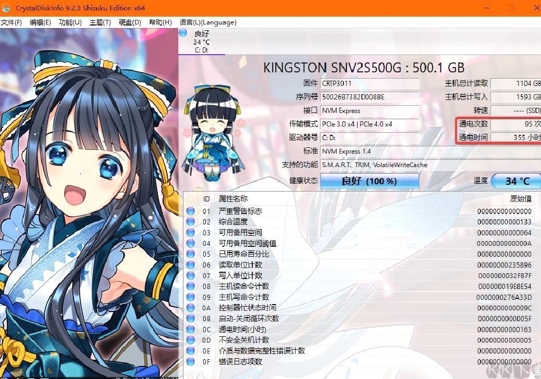Select the 写入单位计数 attribute name
This screenshot has width=541, height=379.
240,275
